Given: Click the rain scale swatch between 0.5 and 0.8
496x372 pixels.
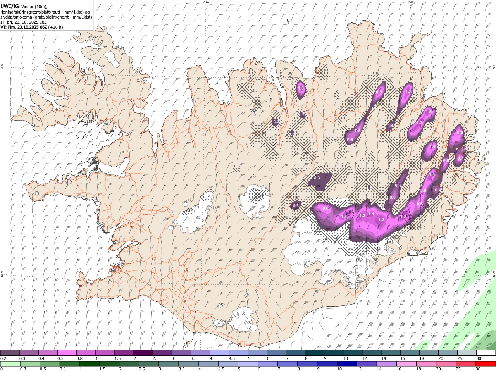Looking at the screenshot, I should [x=50, y=363].
